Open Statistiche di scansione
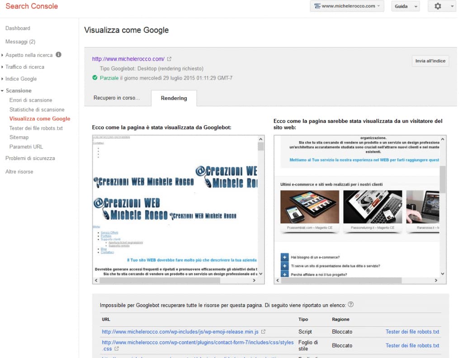This screenshot has width=463, height=358. tap(37, 109)
